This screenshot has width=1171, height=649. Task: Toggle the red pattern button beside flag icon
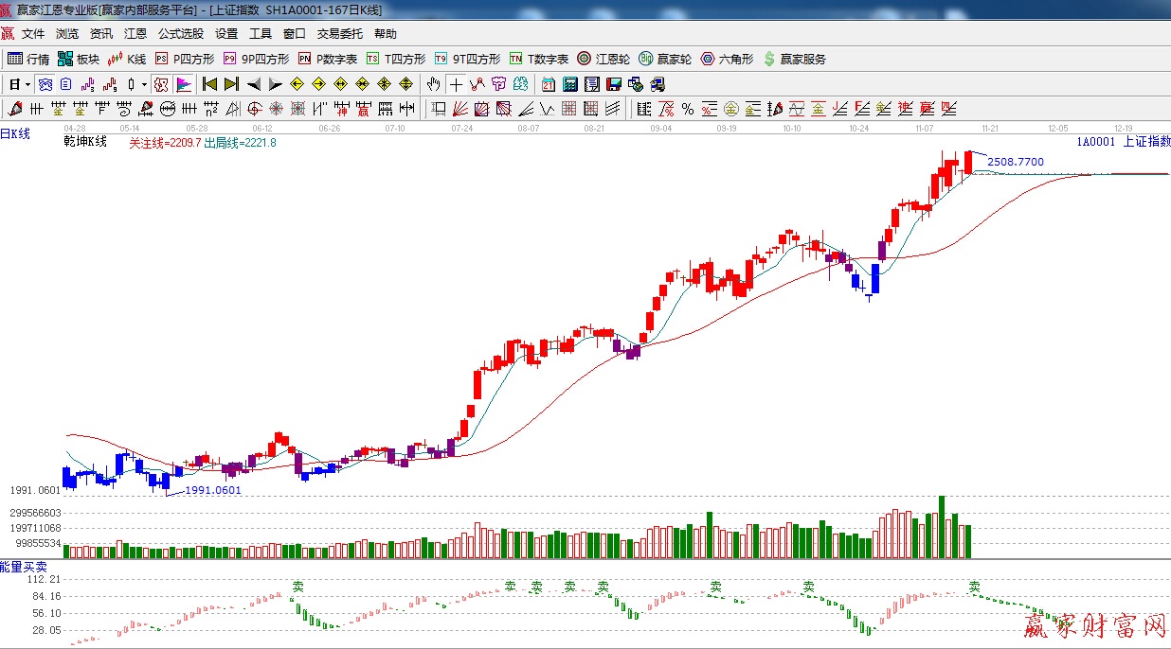[161, 84]
